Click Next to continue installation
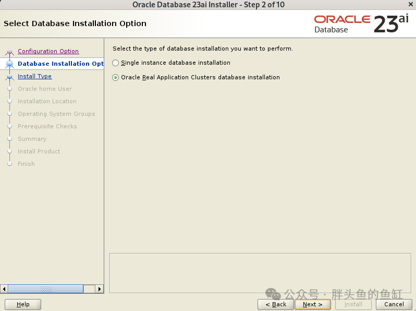416x311 pixels. [313, 304]
